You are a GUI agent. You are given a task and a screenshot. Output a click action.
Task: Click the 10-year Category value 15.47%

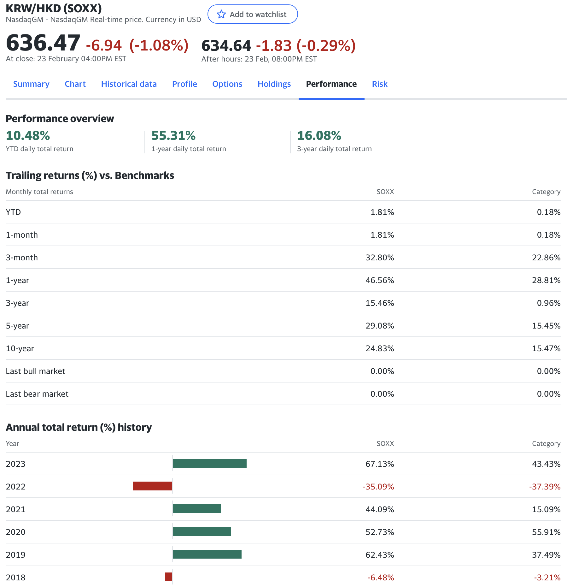coord(546,348)
